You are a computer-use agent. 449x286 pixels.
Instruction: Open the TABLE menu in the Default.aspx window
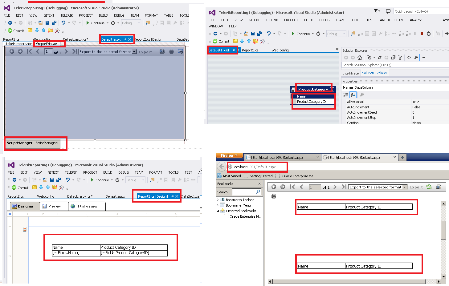click(x=169, y=15)
